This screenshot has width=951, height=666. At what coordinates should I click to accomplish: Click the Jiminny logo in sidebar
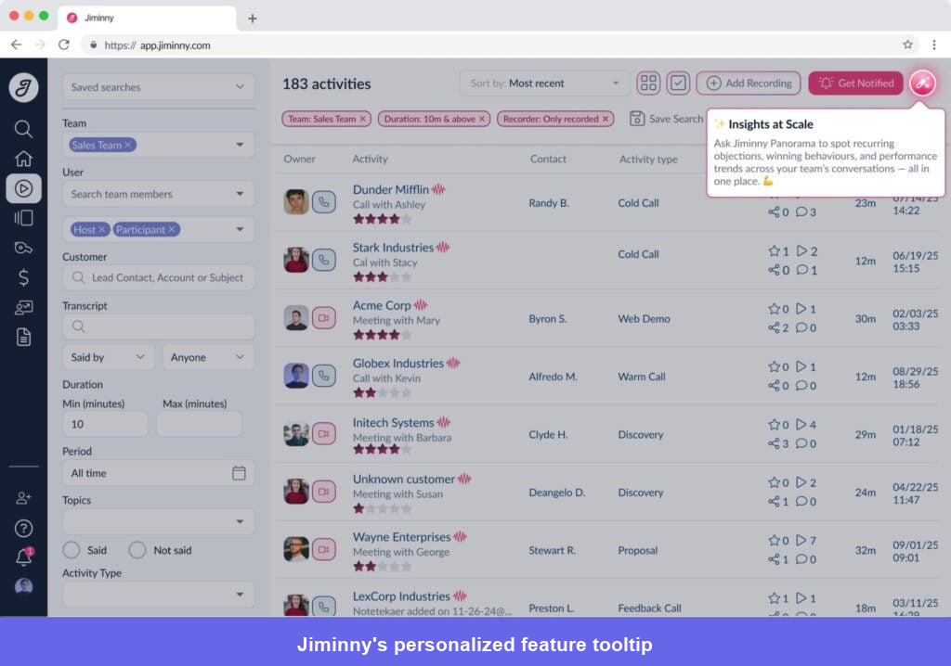[23, 88]
